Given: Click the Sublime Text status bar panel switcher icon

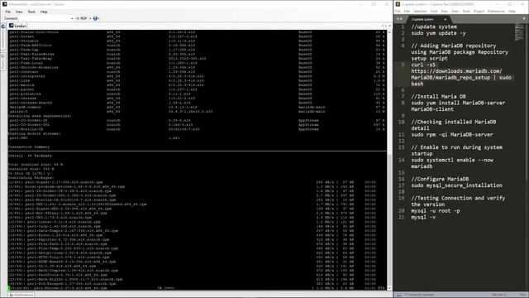Looking at the screenshot, I should pos(398,295).
